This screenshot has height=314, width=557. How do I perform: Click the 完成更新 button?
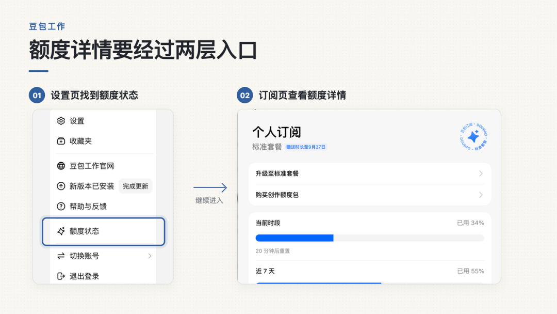click(x=135, y=186)
